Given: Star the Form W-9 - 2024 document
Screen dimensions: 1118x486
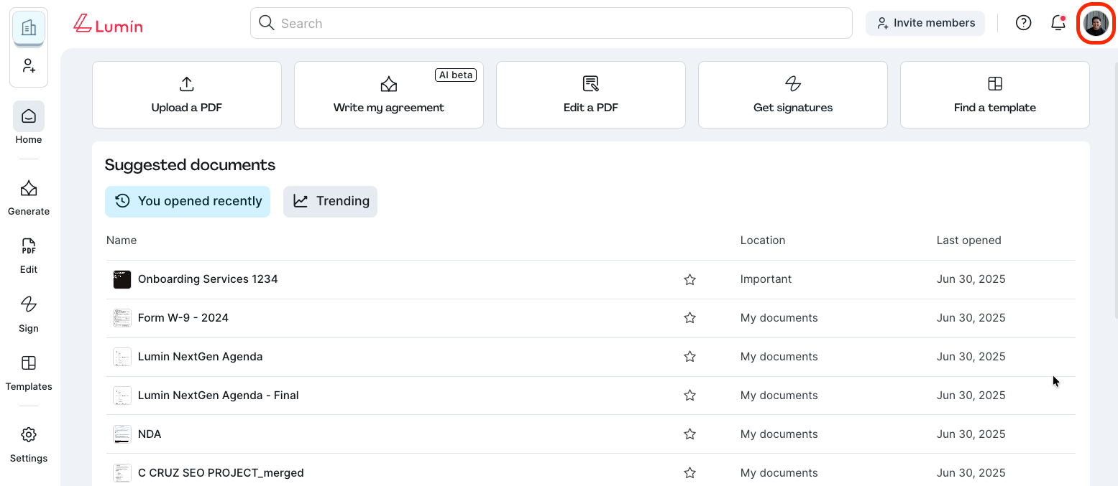Looking at the screenshot, I should pyautogui.click(x=689, y=318).
